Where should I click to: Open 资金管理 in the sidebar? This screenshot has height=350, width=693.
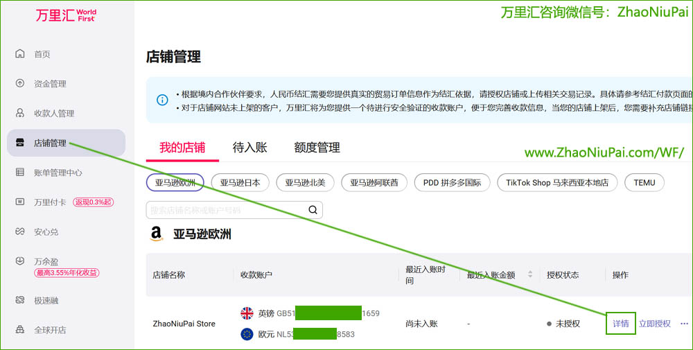tap(50, 84)
